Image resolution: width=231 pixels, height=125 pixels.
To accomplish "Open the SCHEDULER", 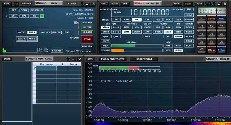I will click(x=37, y=10).
